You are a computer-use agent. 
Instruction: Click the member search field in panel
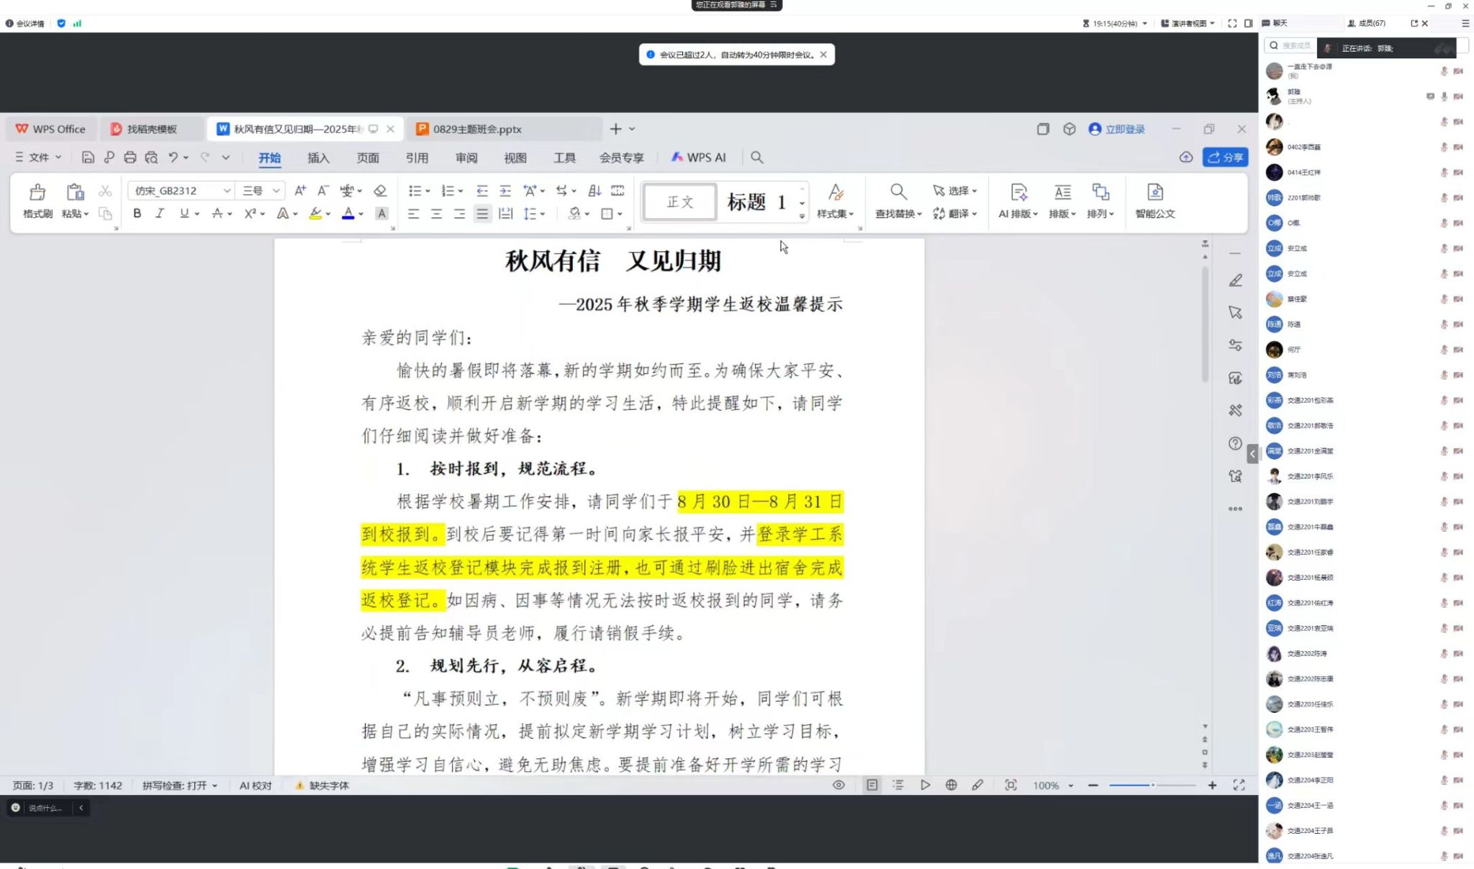[x=1295, y=45]
